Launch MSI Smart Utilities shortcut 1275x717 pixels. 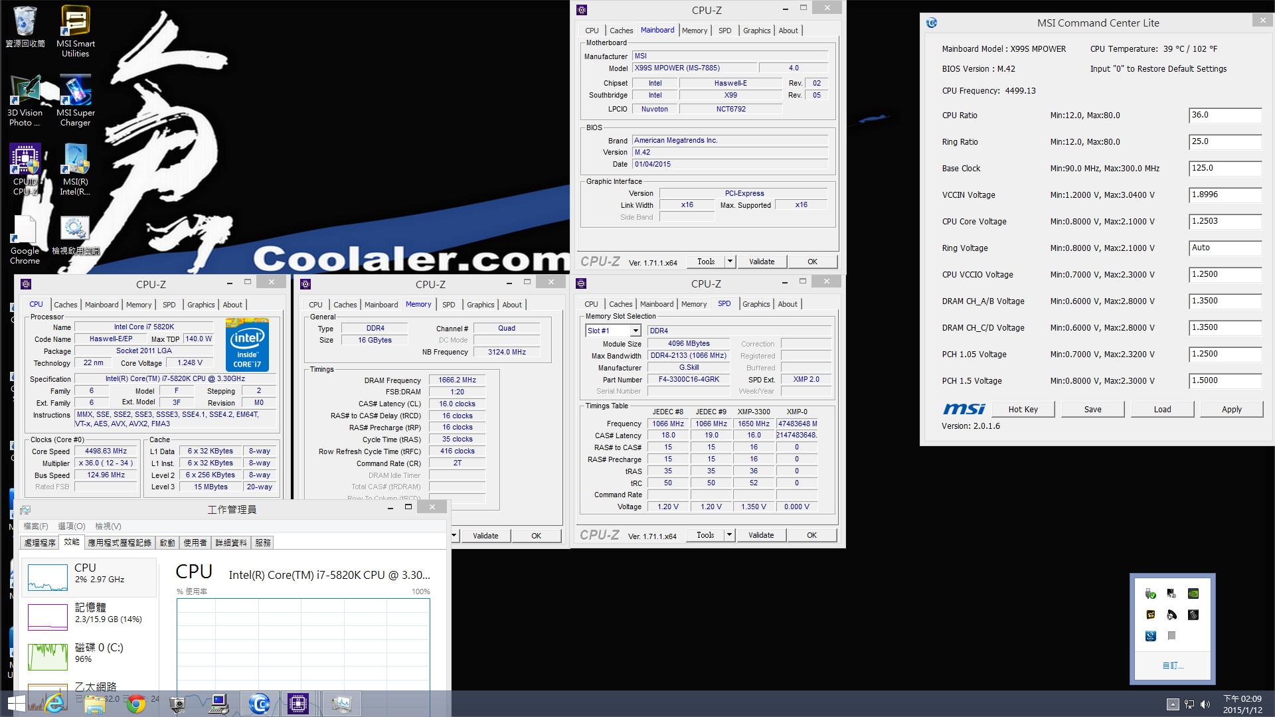click(75, 31)
